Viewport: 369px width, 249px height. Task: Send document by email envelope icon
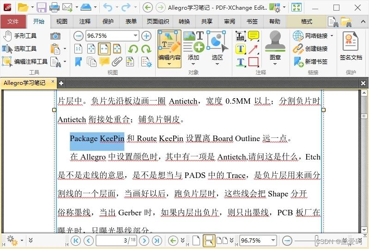pyautogui.click(x=67, y=7)
